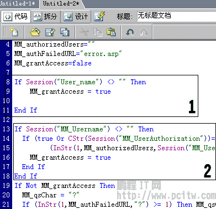Switch to 设计 design view
Image resolution: width=216 pixels, height=209 pixels.
pos(76,17)
